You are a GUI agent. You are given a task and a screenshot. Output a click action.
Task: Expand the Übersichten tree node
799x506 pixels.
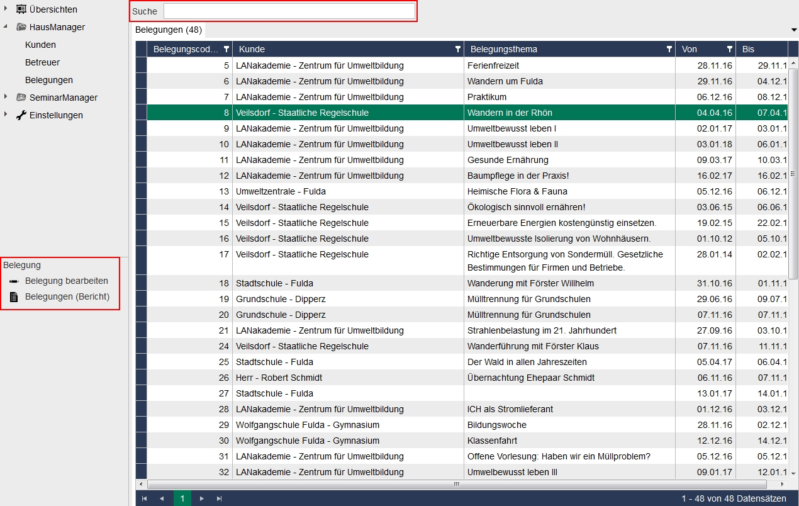point(6,9)
